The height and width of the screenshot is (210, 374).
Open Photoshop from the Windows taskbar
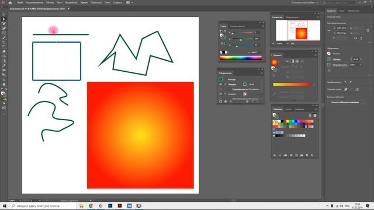tap(110, 206)
